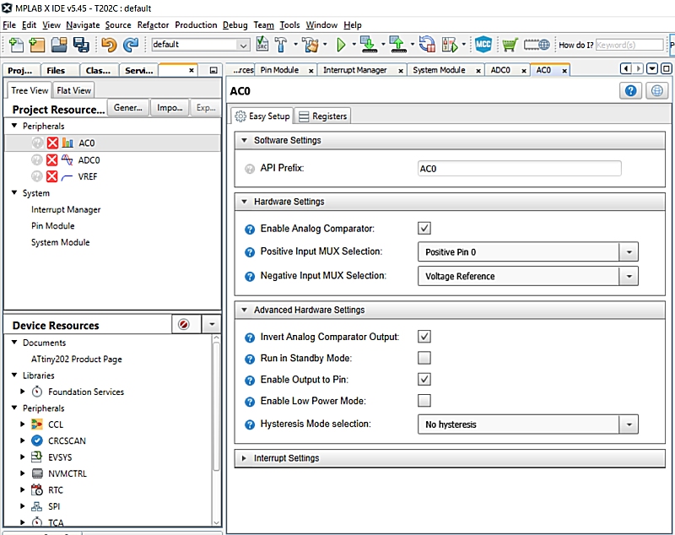Viewport: 675px width, 535px height.
Task: Open MCC with the blue MCC icon
Action: [483, 44]
